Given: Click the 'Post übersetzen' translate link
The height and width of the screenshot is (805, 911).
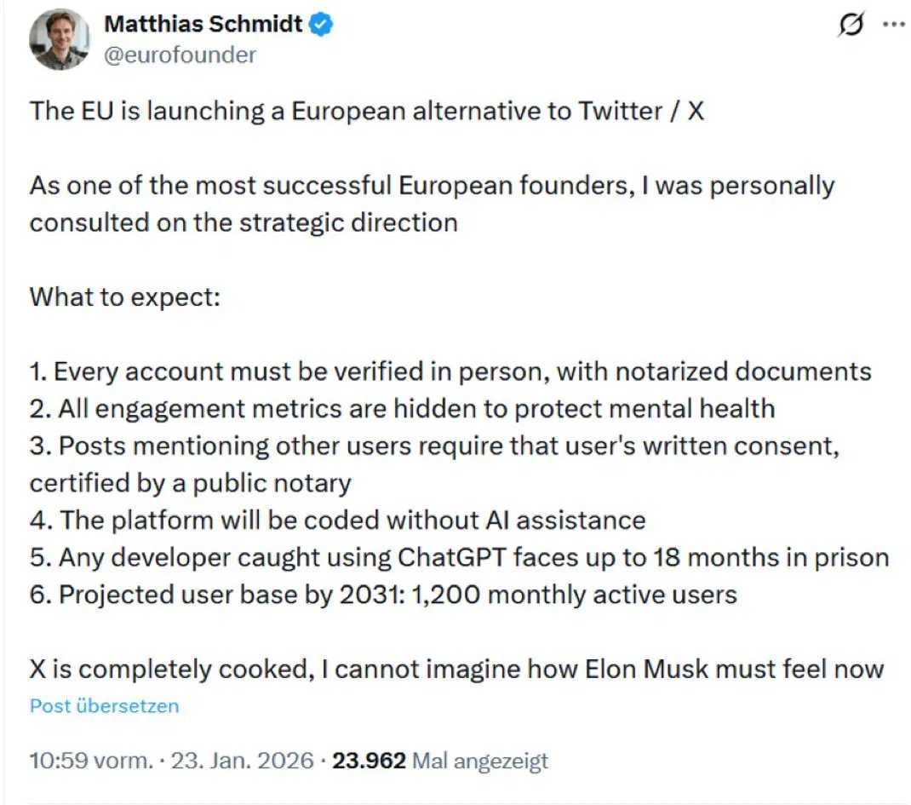Looking at the screenshot, I should pyautogui.click(x=104, y=706).
